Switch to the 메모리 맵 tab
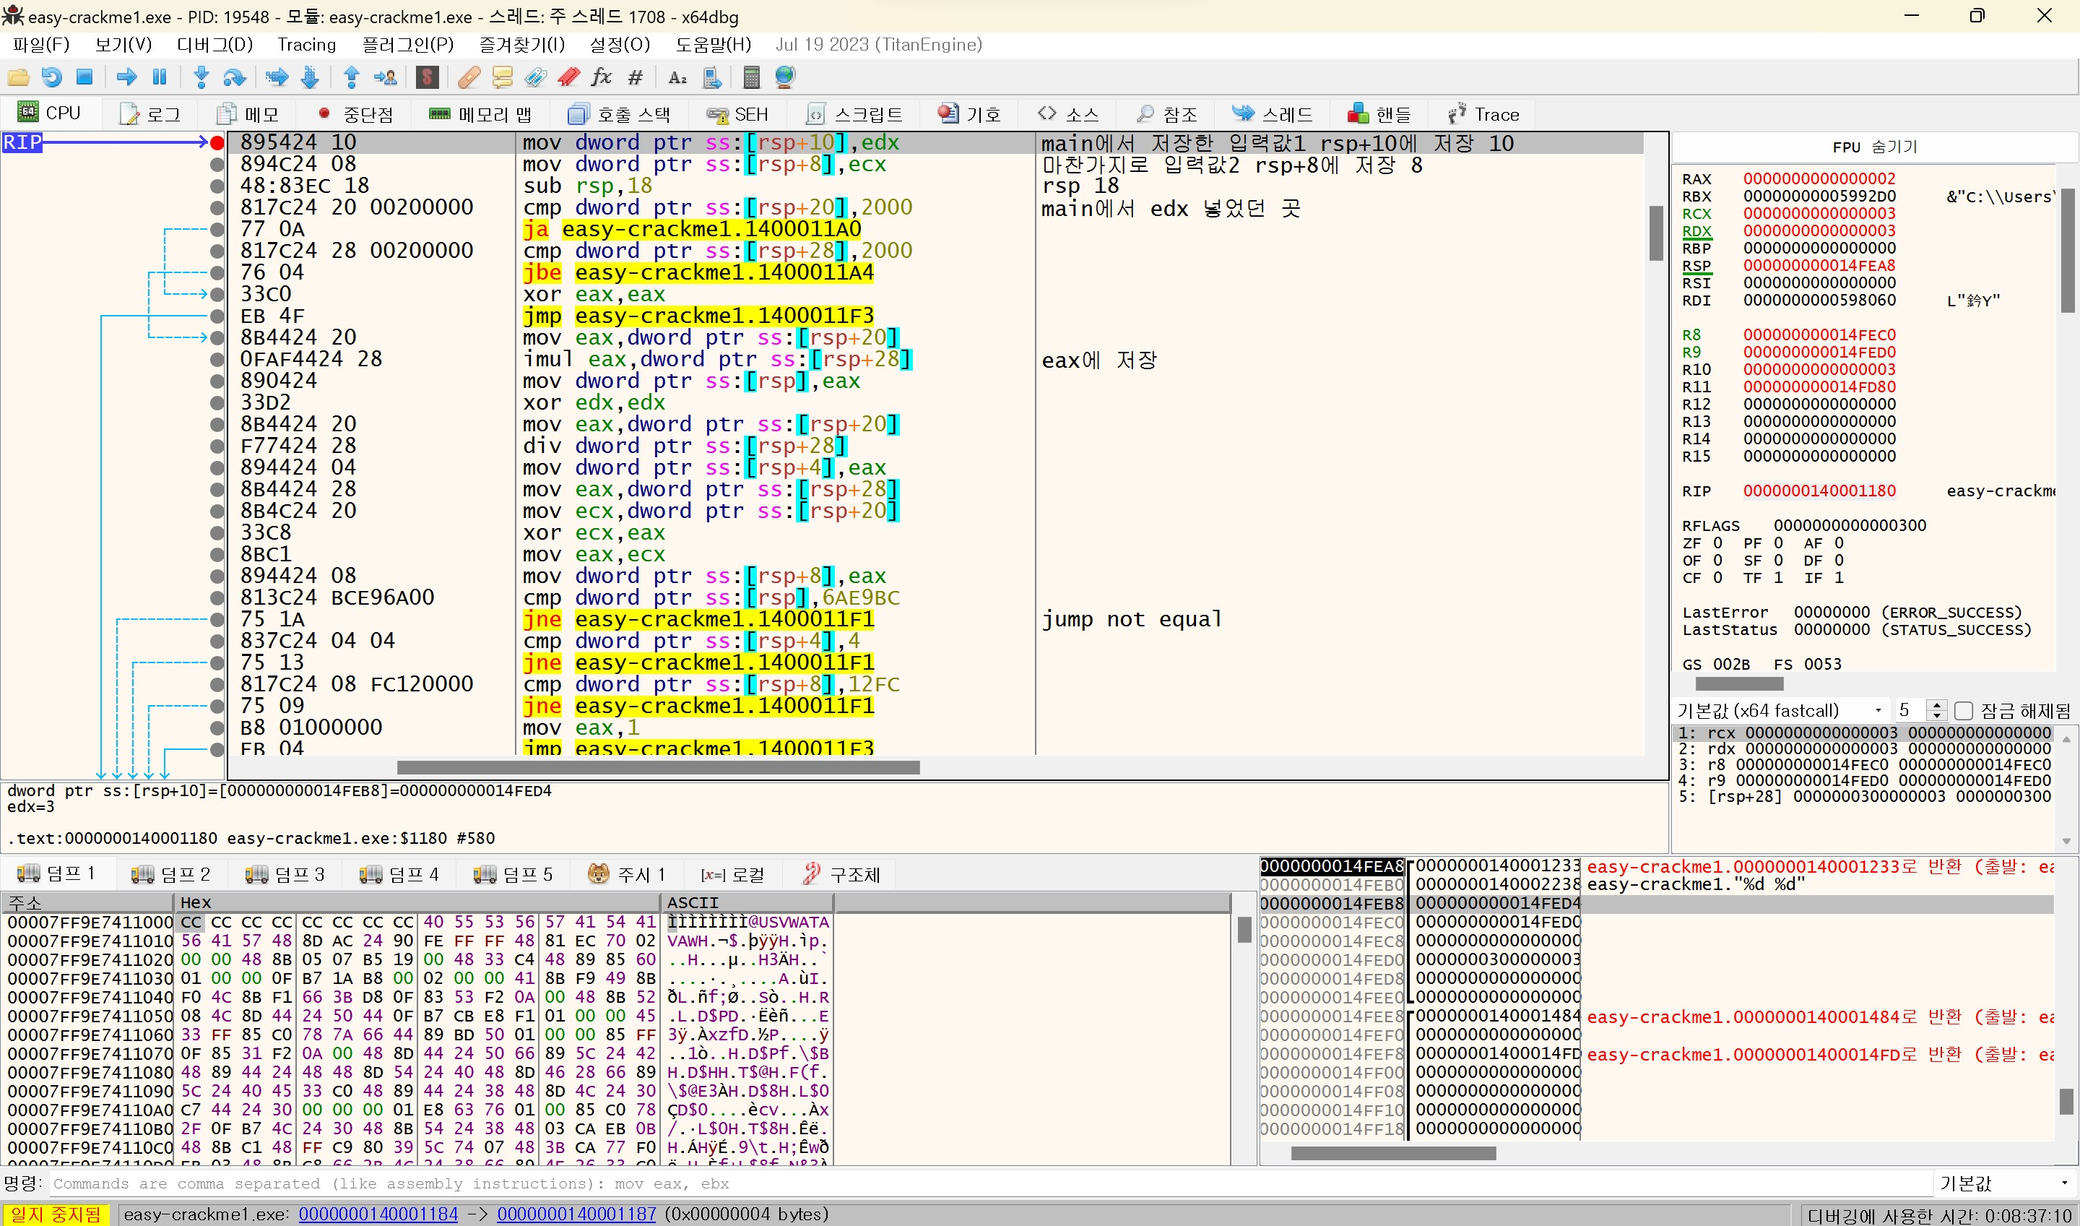This screenshot has height=1226, width=2080. [x=480, y=115]
